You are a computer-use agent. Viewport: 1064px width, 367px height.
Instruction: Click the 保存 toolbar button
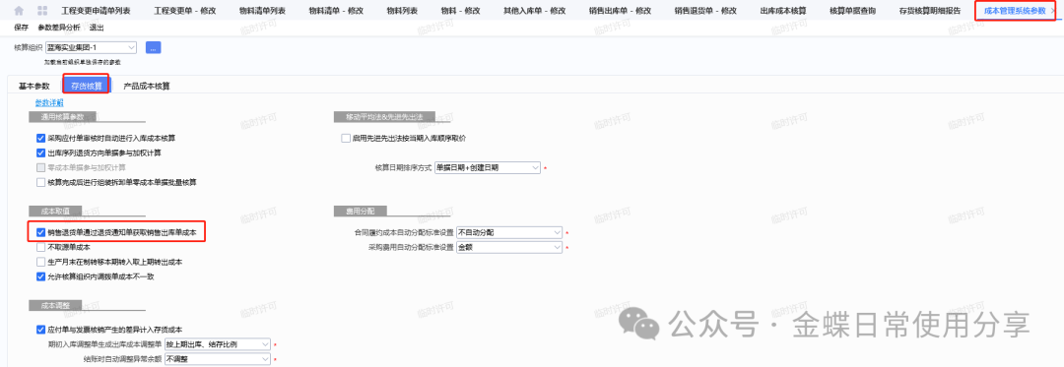tap(21, 28)
